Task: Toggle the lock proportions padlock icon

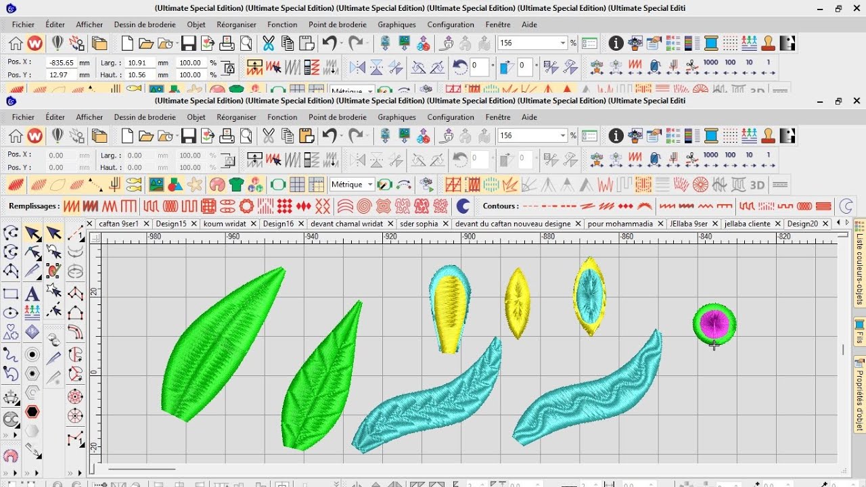Action: coord(229,161)
